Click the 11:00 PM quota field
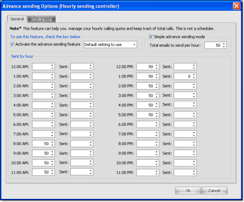This screenshot has height=202, width=244. [x=148, y=173]
